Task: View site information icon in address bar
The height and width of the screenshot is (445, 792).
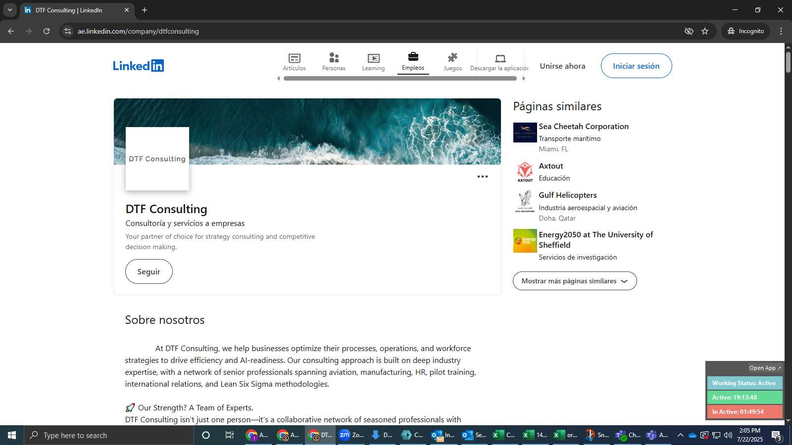Action: click(68, 31)
